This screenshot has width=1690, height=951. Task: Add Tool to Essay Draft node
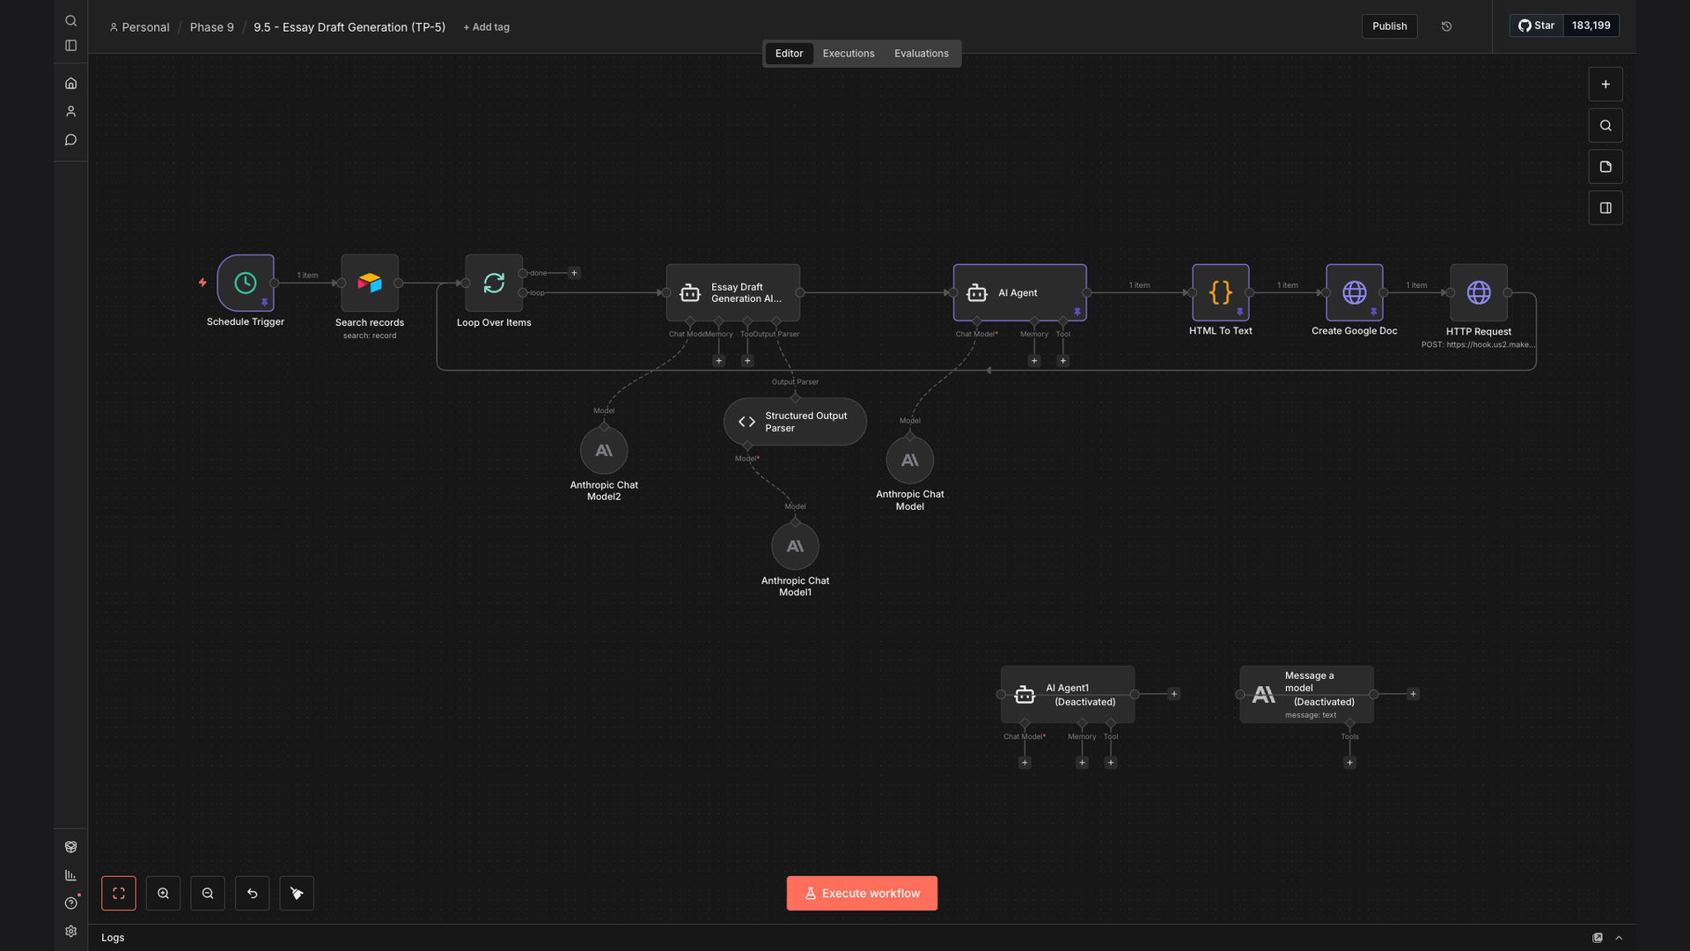coord(747,361)
